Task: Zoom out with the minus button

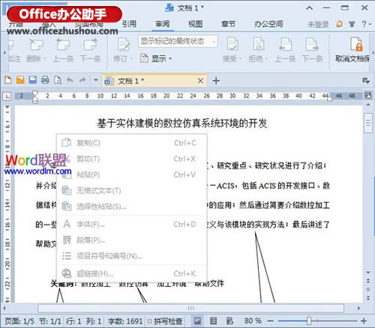Action: point(271,321)
